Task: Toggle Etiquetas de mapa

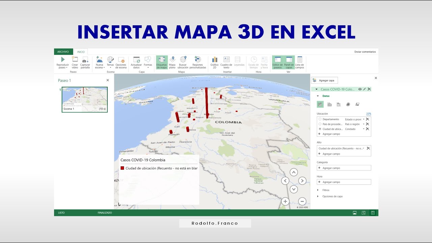Action: click(162, 63)
